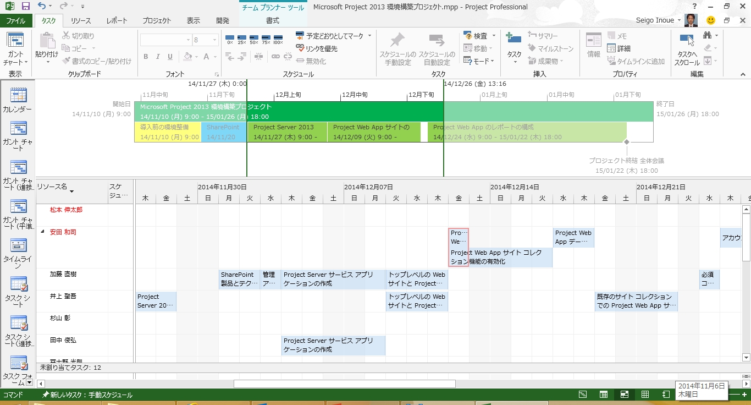Expand the Mode (モード) dropdown

(x=492, y=61)
